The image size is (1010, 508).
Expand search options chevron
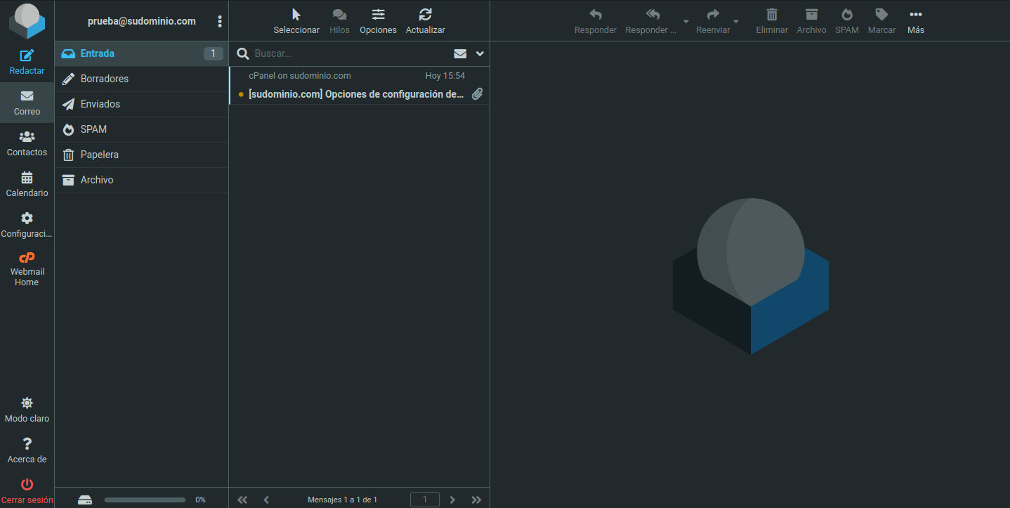480,53
